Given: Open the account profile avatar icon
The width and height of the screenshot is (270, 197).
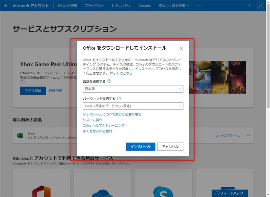Looking at the screenshot, I should [x=260, y=6].
